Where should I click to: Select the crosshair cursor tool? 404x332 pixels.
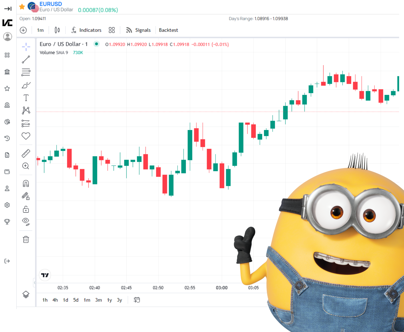26,47
